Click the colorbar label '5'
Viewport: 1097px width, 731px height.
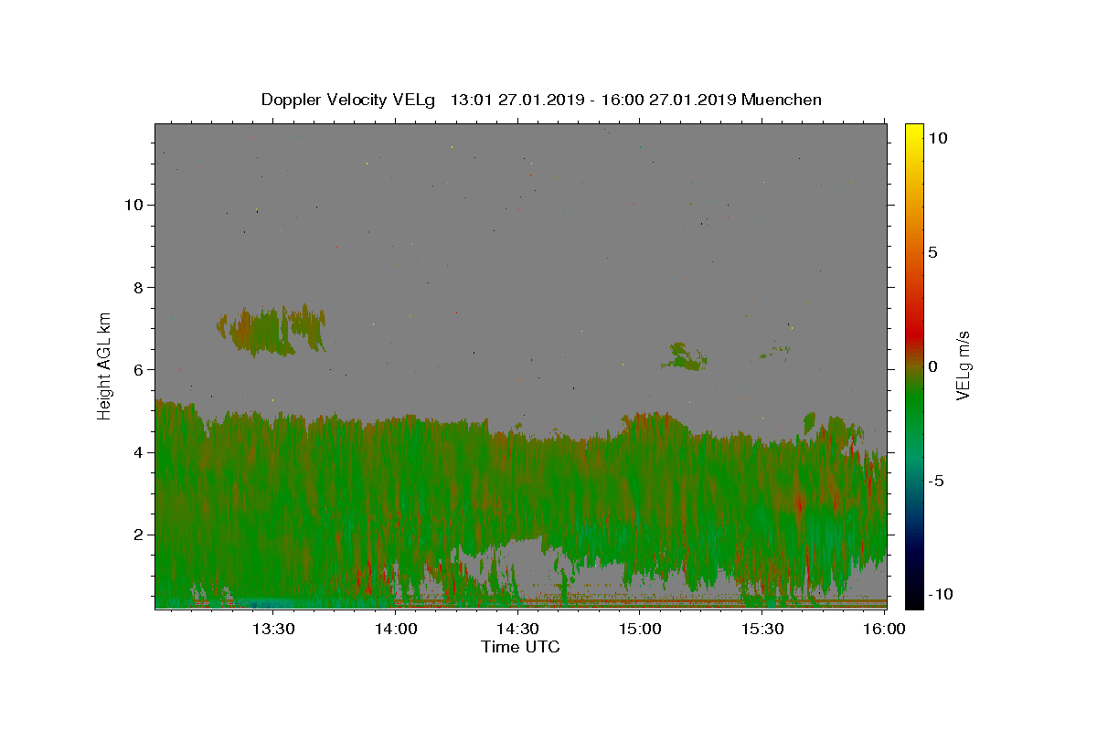point(932,252)
